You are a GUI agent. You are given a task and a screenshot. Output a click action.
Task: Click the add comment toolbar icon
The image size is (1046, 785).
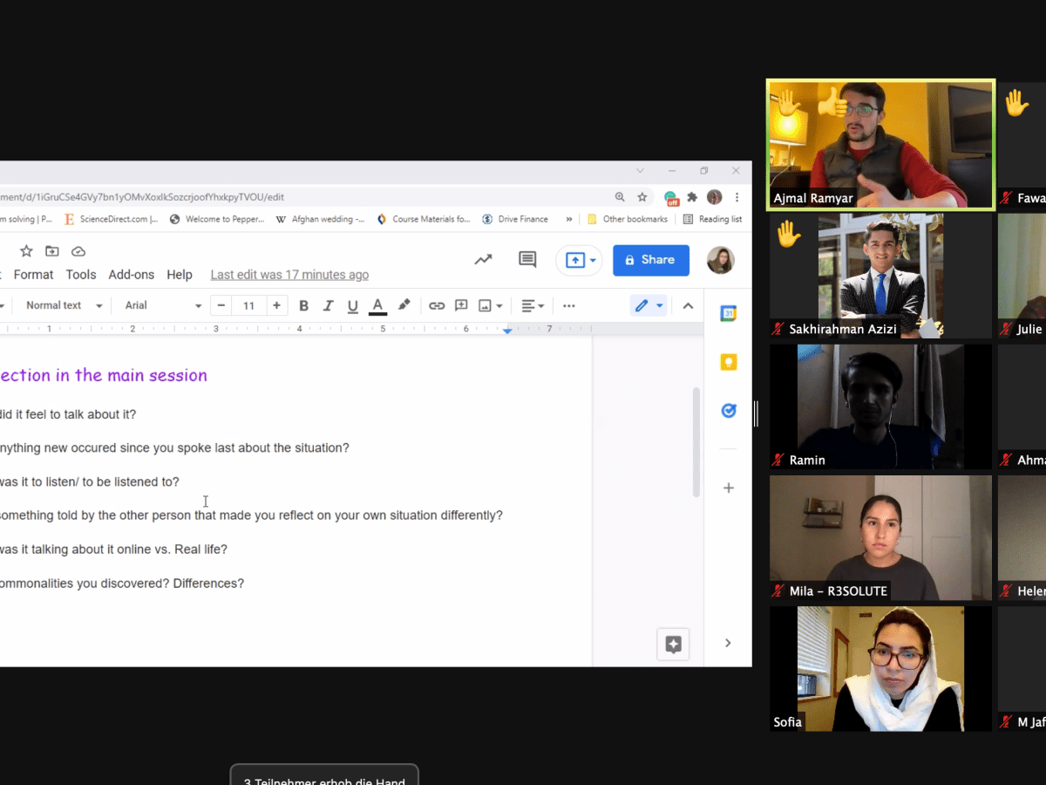coord(461,305)
